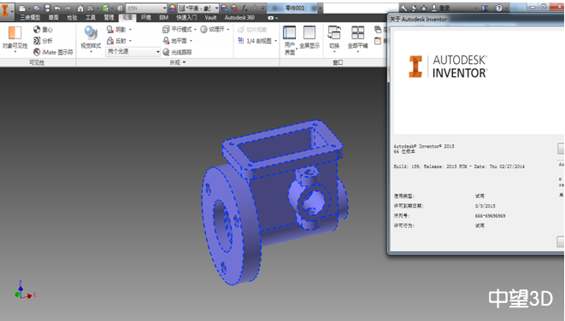The image size is (565, 321).
Task: Click the star favorites icon
Action: (x=424, y=8)
